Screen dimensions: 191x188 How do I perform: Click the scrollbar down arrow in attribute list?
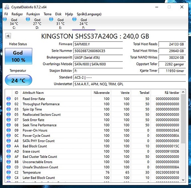(183, 180)
